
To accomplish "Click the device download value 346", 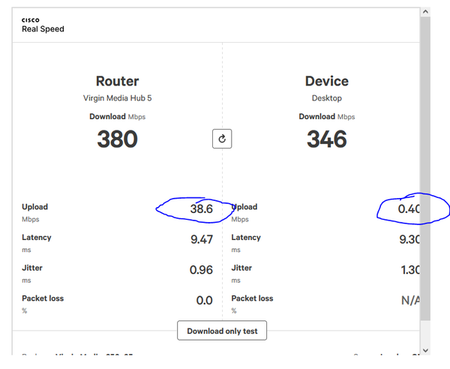I will 326,139.
